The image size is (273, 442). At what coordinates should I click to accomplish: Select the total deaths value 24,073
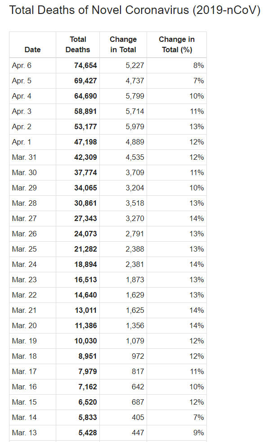point(85,234)
